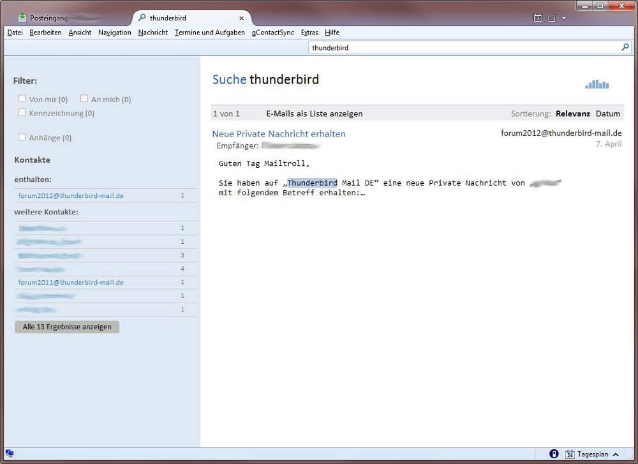Open the Bearbeiten menu
This screenshot has width=638, height=464.
click(x=45, y=33)
